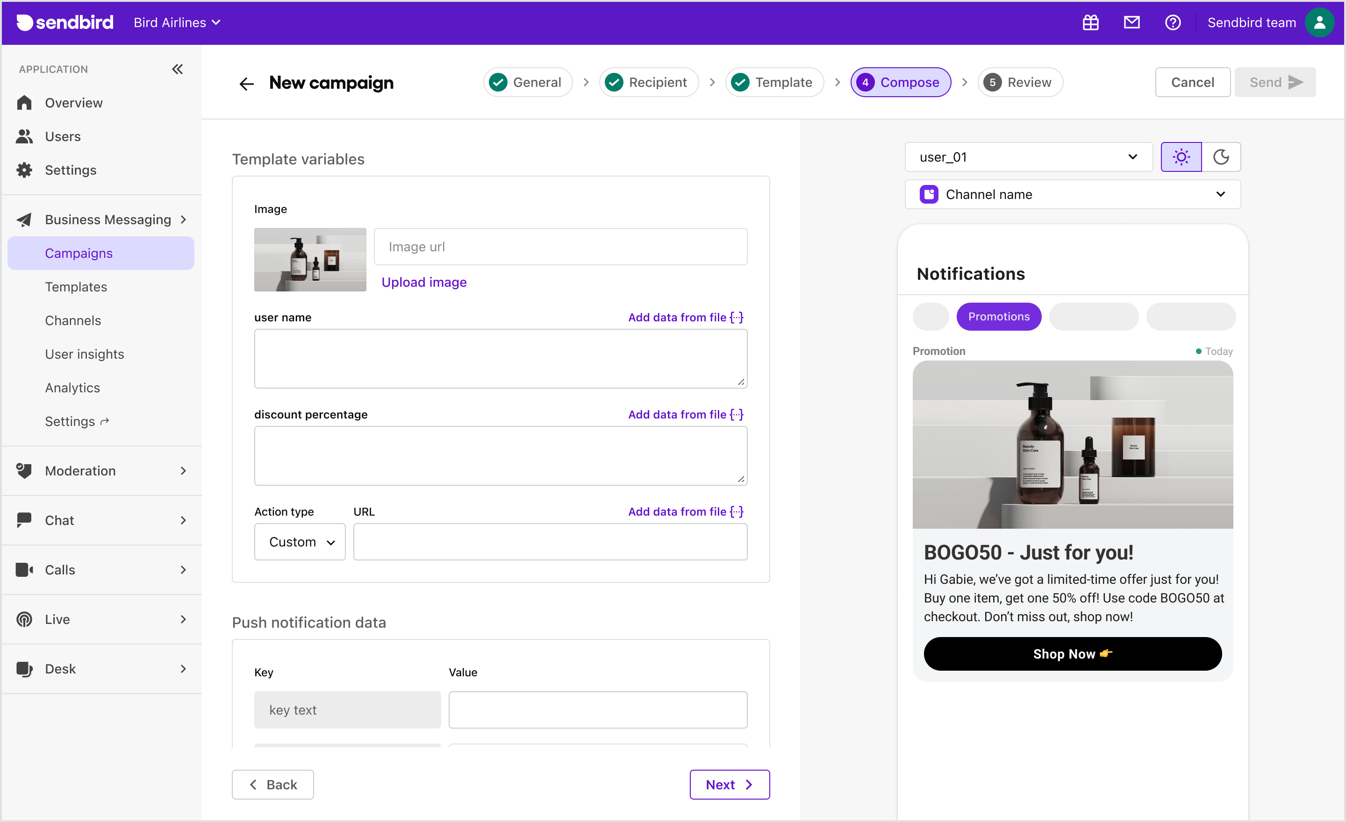Collapse the sidebar with double chevron icon

tap(177, 69)
